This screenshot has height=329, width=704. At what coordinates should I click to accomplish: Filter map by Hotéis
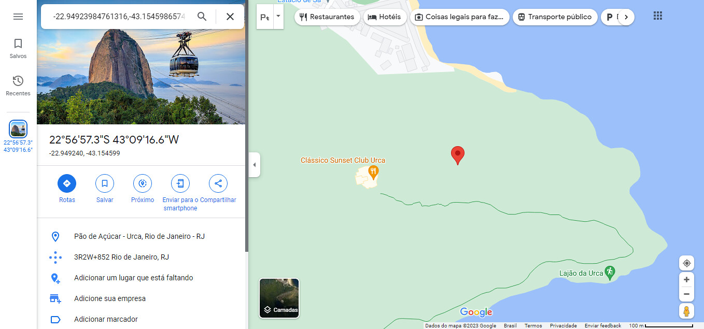[x=385, y=17]
